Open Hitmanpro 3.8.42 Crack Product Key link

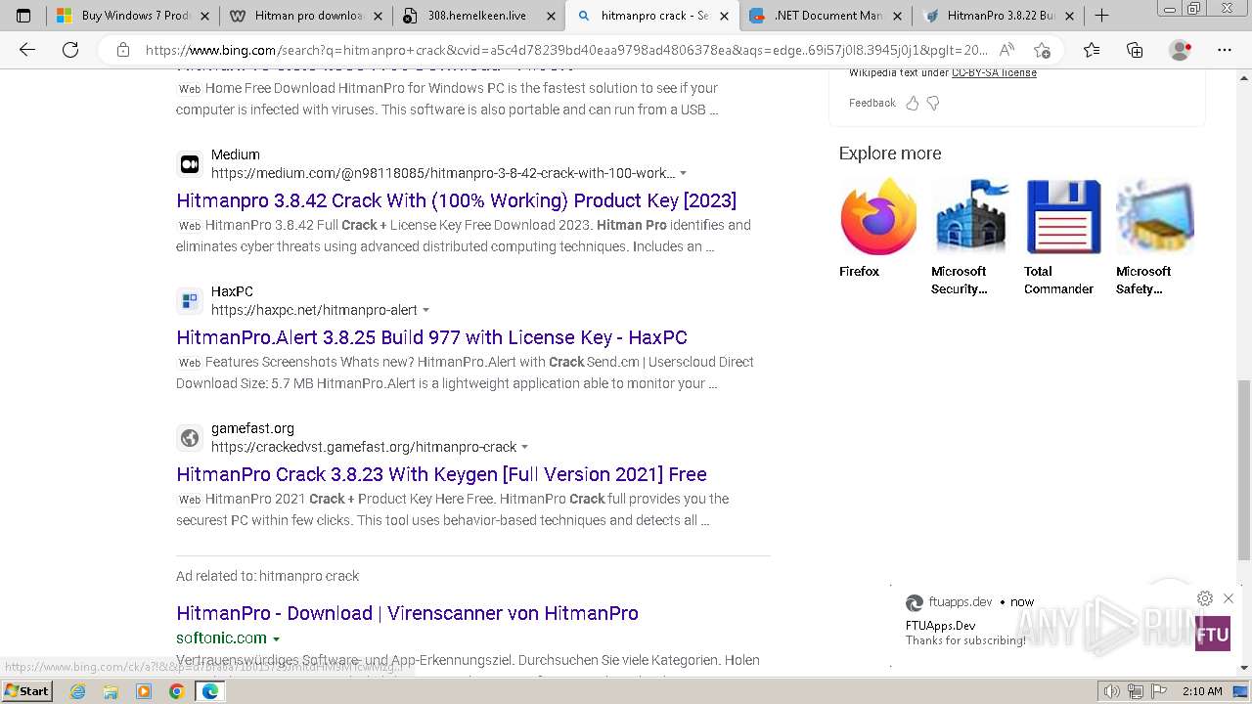pyautogui.click(x=456, y=200)
